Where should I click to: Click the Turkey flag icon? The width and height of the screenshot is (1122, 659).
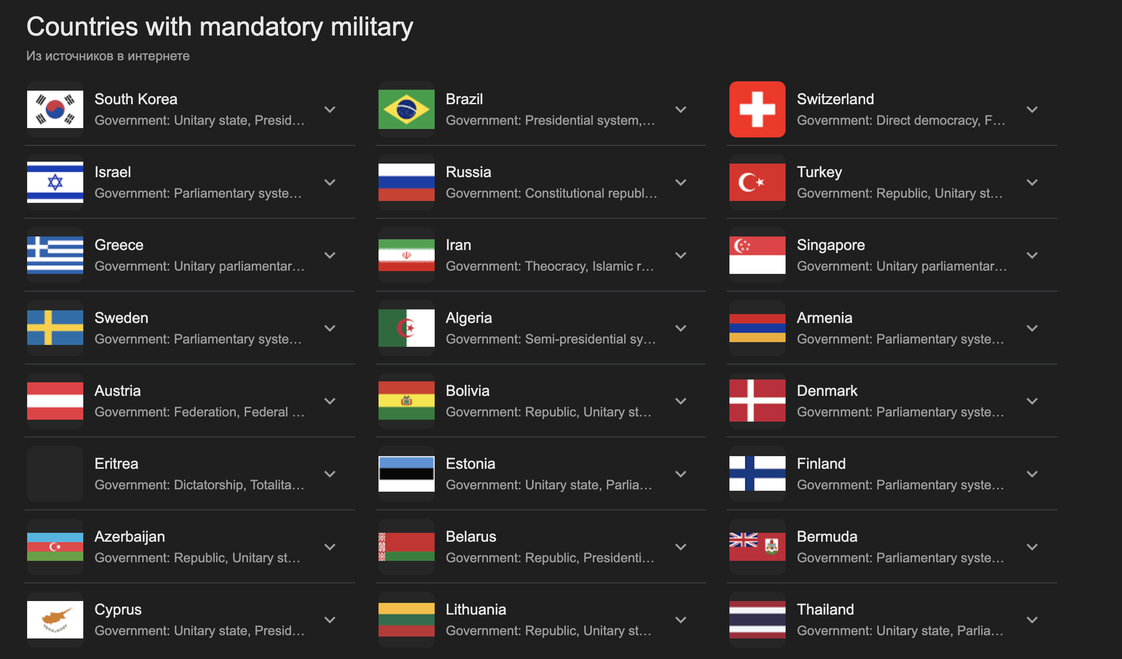tap(757, 182)
